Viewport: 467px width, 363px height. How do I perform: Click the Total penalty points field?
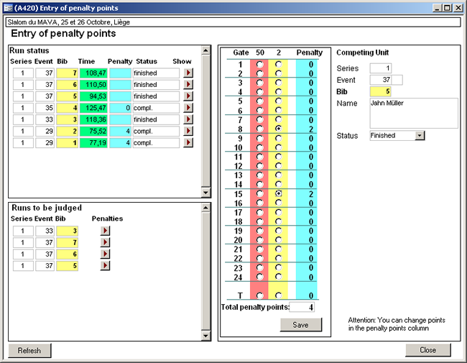(x=302, y=307)
